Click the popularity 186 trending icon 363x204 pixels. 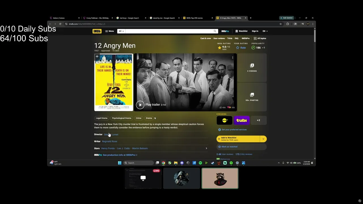pyautogui.click(x=253, y=48)
